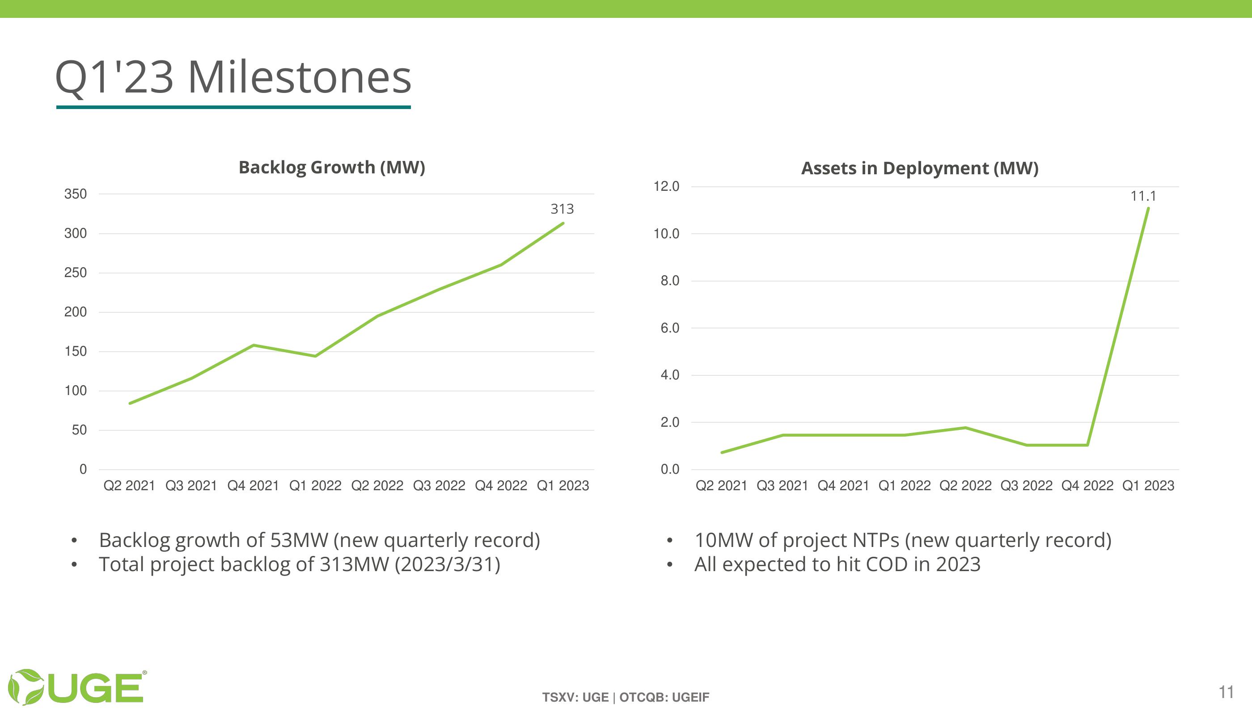Viewport: 1252px width, 715px height.
Task: Click Q1 2023 on Backlog Growth axis
Action: (x=563, y=486)
